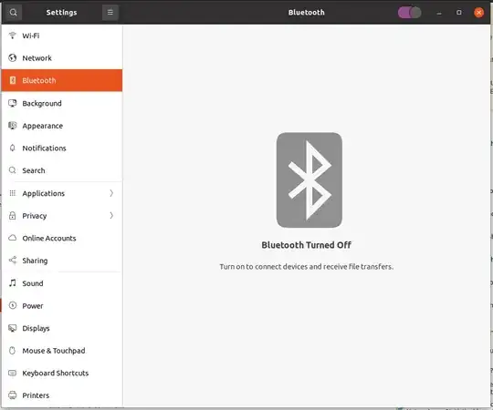
Task: Expand the Privacy submenu chevron
Action: [111, 216]
